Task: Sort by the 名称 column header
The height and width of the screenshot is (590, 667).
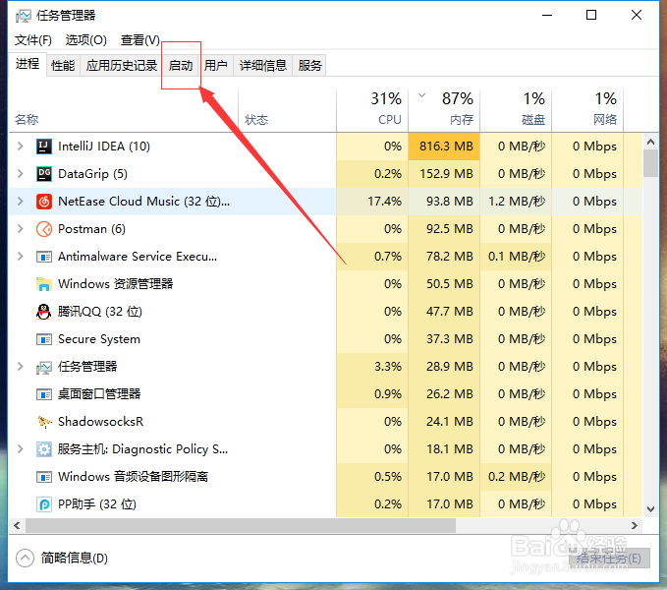Action: point(124,111)
